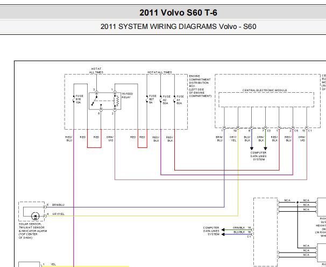326x267 pixels.
Task: Select the ENGINE COMPARTMENT DISTRIBUTION BOX description
Action: pyautogui.click(x=200, y=86)
